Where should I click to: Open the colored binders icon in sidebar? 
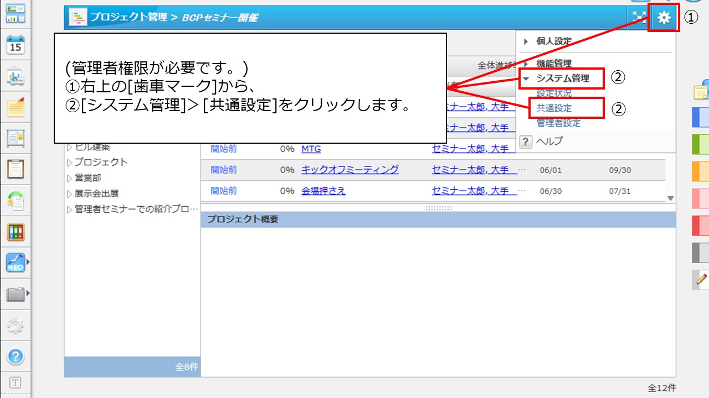click(16, 232)
